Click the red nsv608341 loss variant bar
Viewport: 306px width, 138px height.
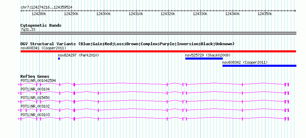pyautogui.click(x=158, y=51)
